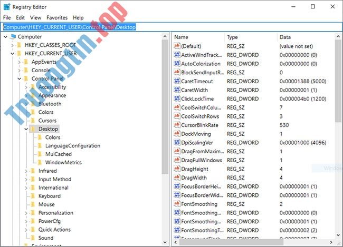343x247 pixels.
Task: Open the Favorites menu
Action: click(57, 17)
